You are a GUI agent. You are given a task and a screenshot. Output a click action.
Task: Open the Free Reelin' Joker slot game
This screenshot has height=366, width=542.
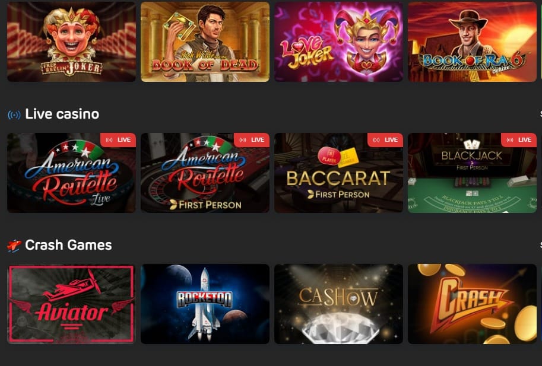72,42
